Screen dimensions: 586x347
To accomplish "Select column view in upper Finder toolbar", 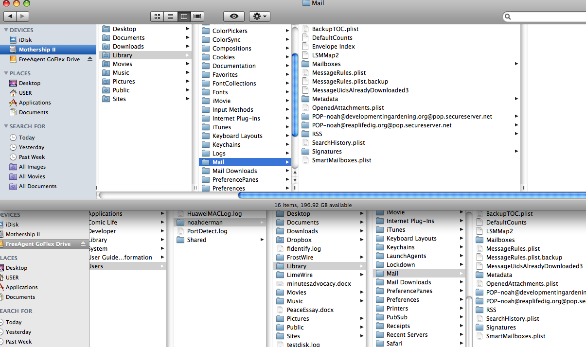I will pos(184,17).
